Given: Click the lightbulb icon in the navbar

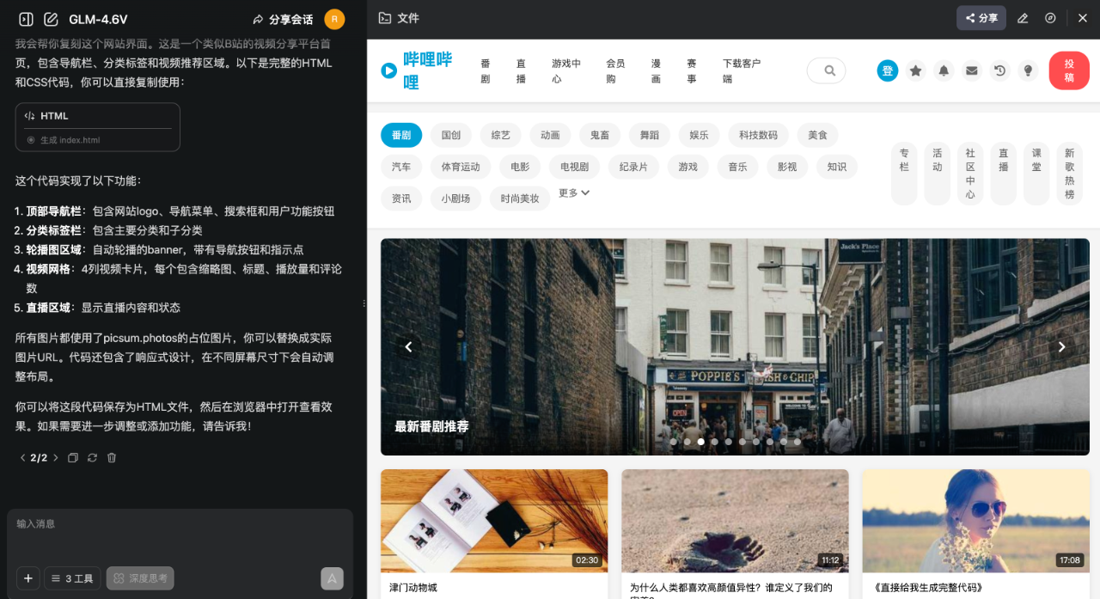Looking at the screenshot, I should click(1028, 70).
